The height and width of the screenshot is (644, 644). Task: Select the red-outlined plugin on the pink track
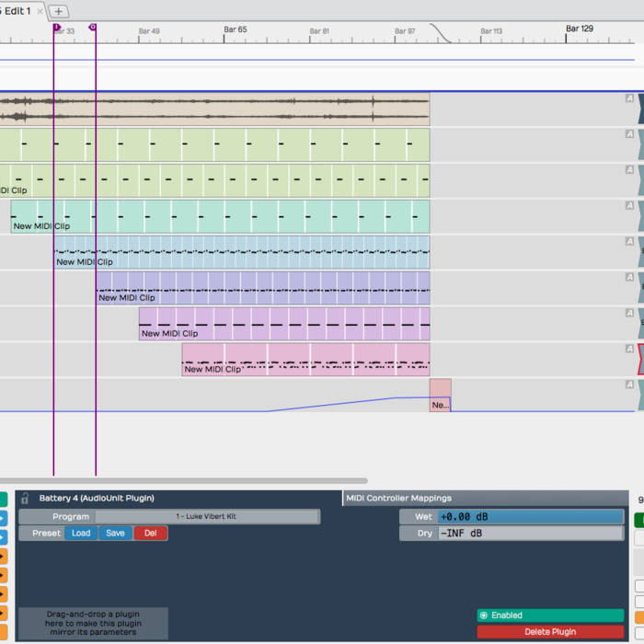tap(639, 360)
